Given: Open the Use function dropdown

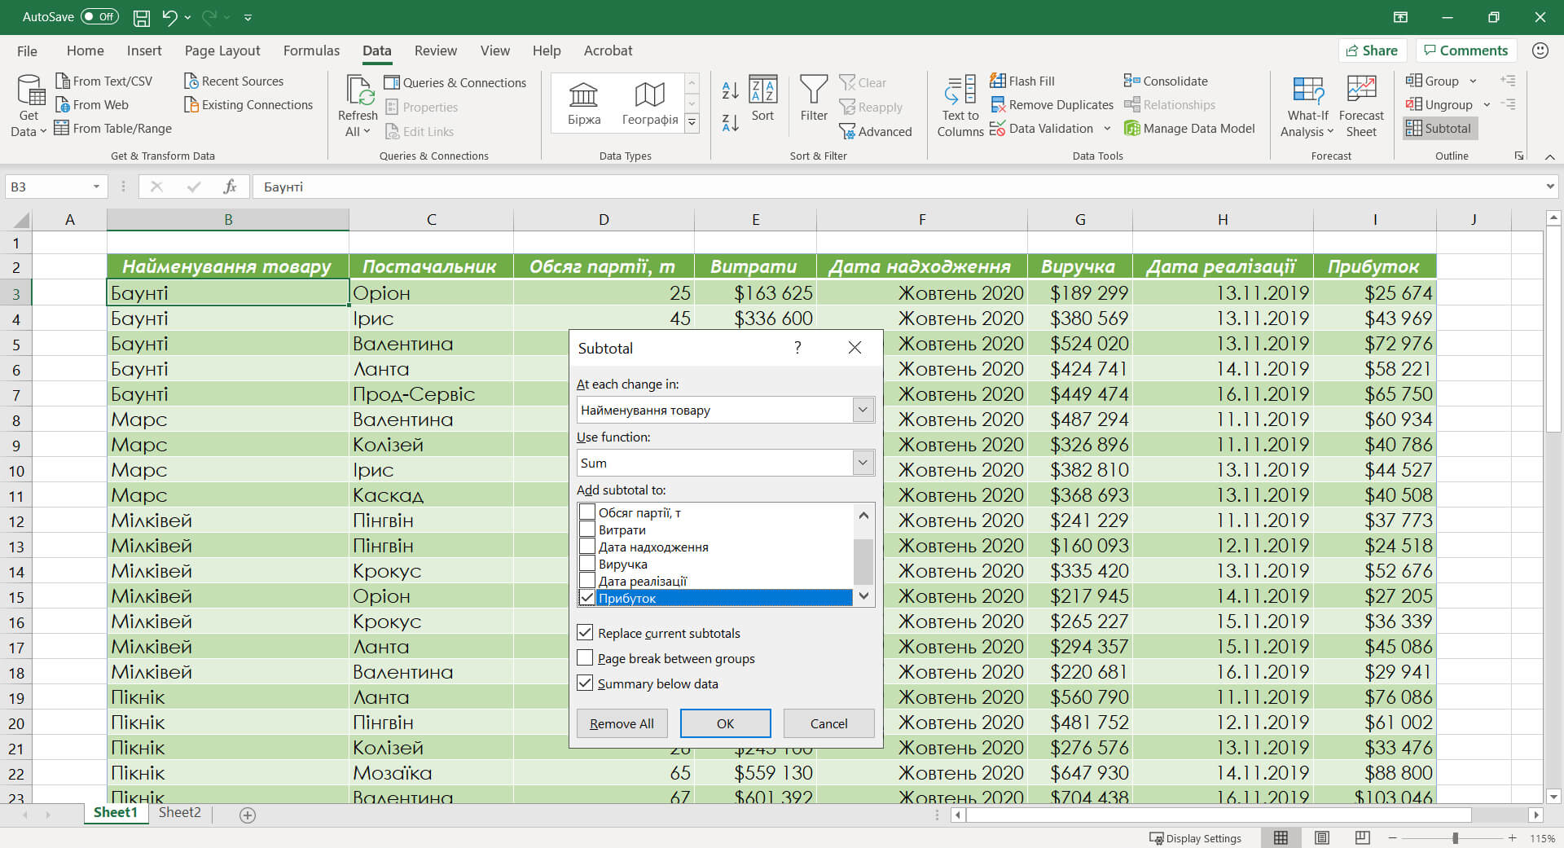Looking at the screenshot, I should coord(863,463).
